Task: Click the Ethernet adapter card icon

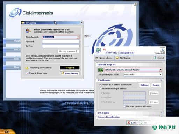Action: click(x=101, y=70)
